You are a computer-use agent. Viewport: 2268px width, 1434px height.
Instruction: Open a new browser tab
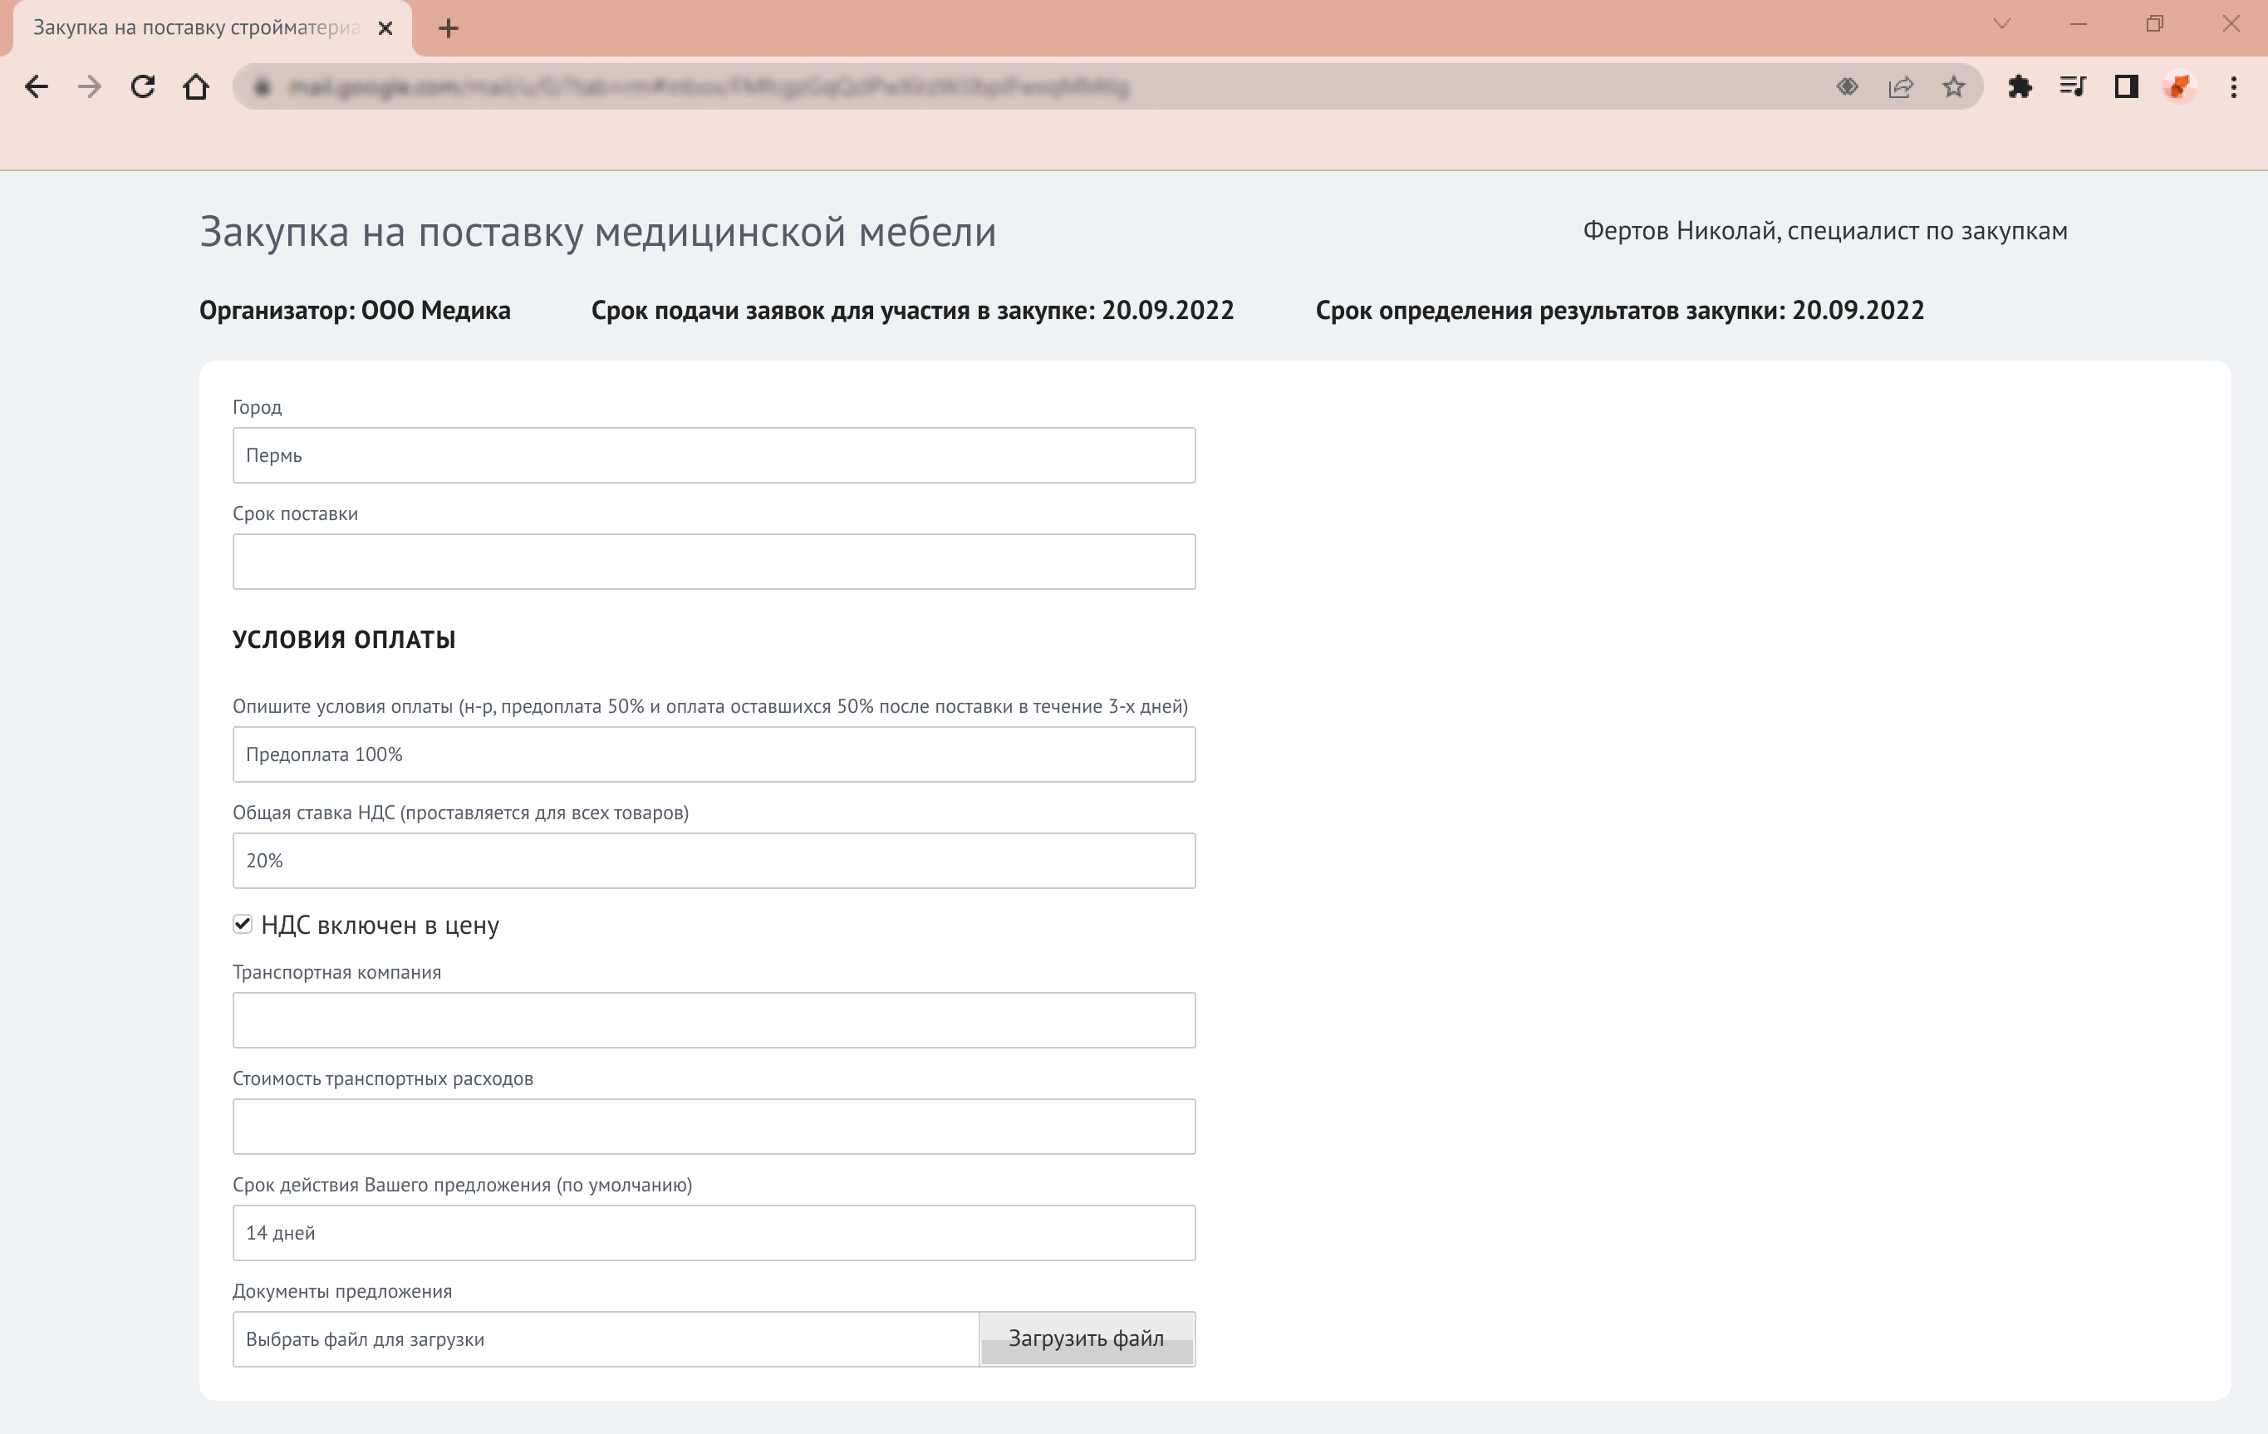pyautogui.click(x=449, y=28)
